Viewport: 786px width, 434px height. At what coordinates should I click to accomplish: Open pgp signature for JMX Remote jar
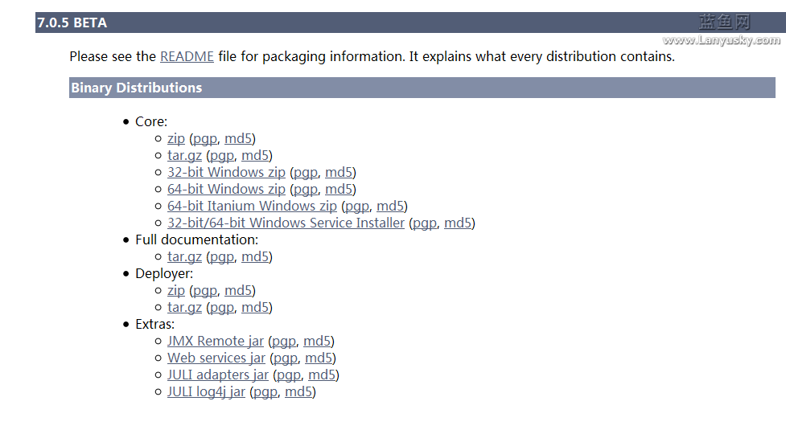click(284, 341)
